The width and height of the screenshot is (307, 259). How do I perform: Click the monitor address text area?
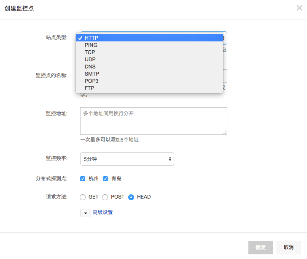[x=153, y=121]
